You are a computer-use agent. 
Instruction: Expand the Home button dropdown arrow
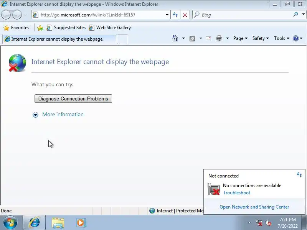[183, 38]
